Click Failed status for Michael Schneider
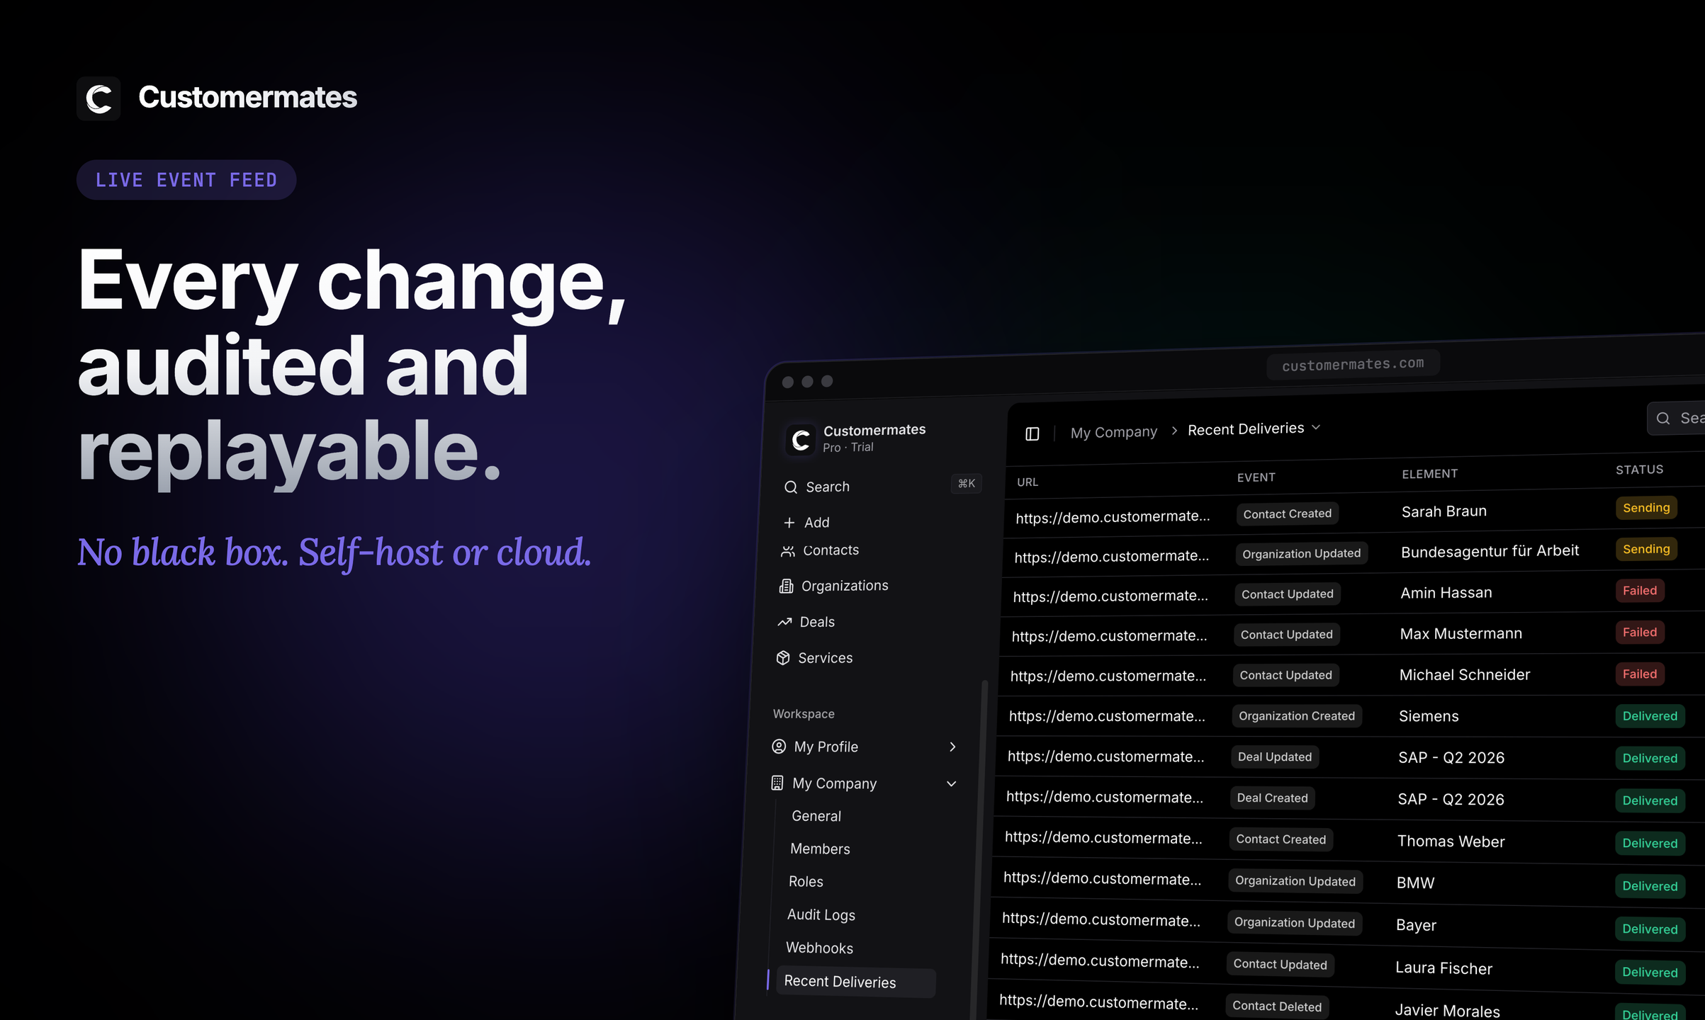The height and width of the screenshot is (1020, 1705). tap(1640, 674)
